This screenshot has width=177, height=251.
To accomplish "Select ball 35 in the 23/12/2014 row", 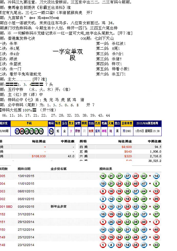I will pos(136,245).
